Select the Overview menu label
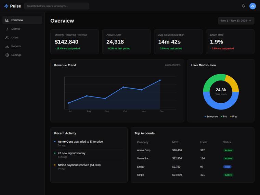Viewport: 260px width, 195px height. [x=17, y=20]
